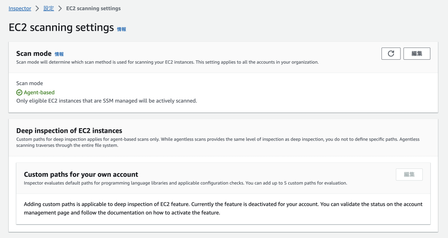The width and height of the screenshot is (448, 238).
Task: Open 情報 info help next to Scan mode heading
Action: [60, 54]
